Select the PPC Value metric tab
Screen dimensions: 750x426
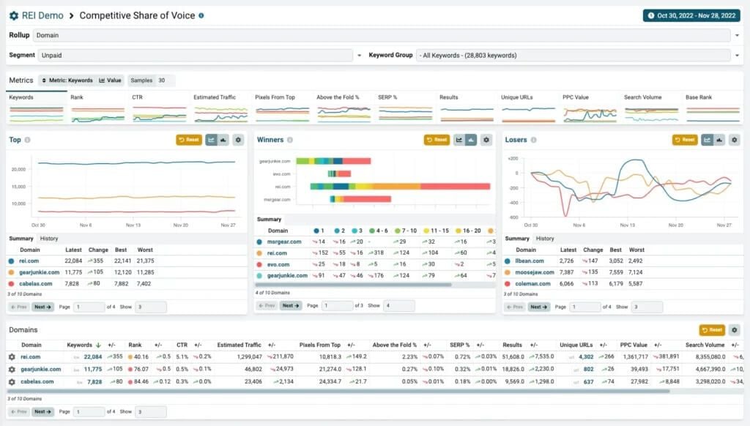coord(590,107)
